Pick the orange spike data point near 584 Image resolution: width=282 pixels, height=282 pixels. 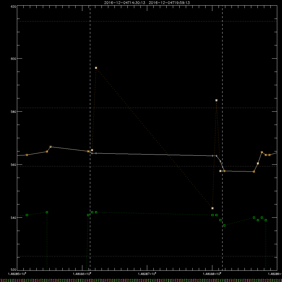tap(216, 100)
